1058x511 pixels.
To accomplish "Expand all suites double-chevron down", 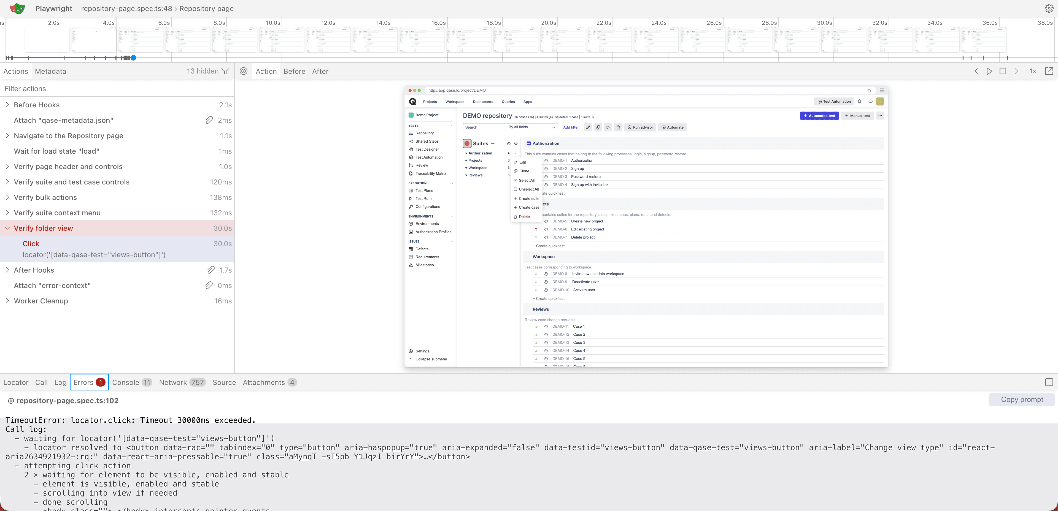I will tap(516, 144).
